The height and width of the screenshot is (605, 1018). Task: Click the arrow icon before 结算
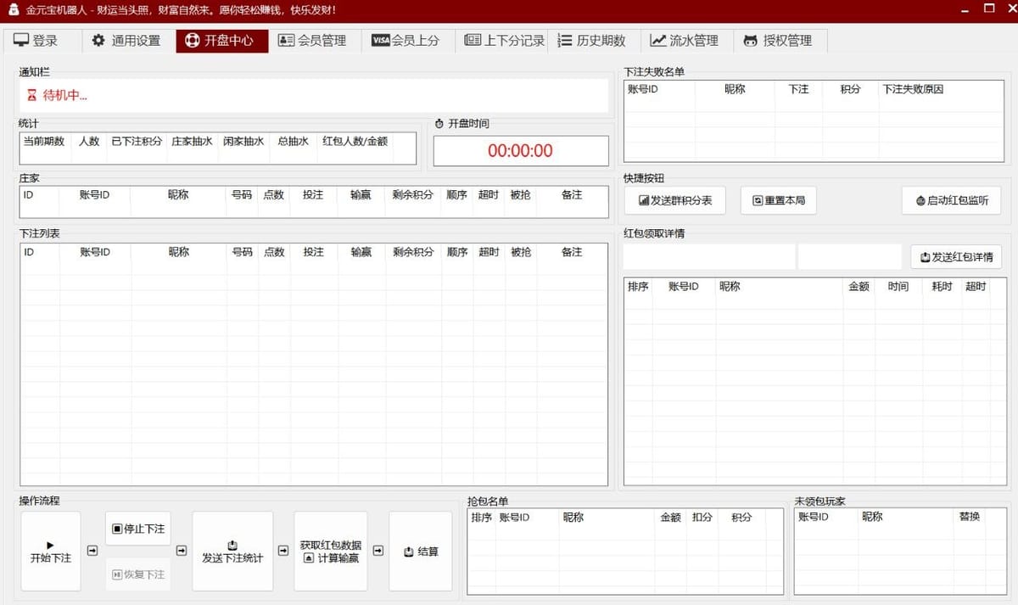(378, 551)
